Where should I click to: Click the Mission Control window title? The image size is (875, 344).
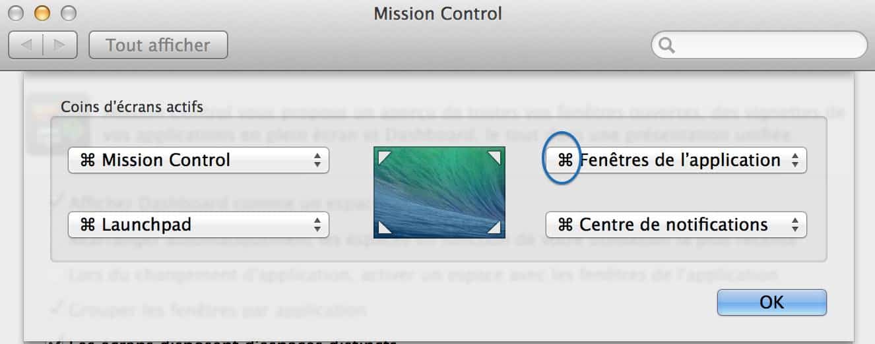(437, 13)
